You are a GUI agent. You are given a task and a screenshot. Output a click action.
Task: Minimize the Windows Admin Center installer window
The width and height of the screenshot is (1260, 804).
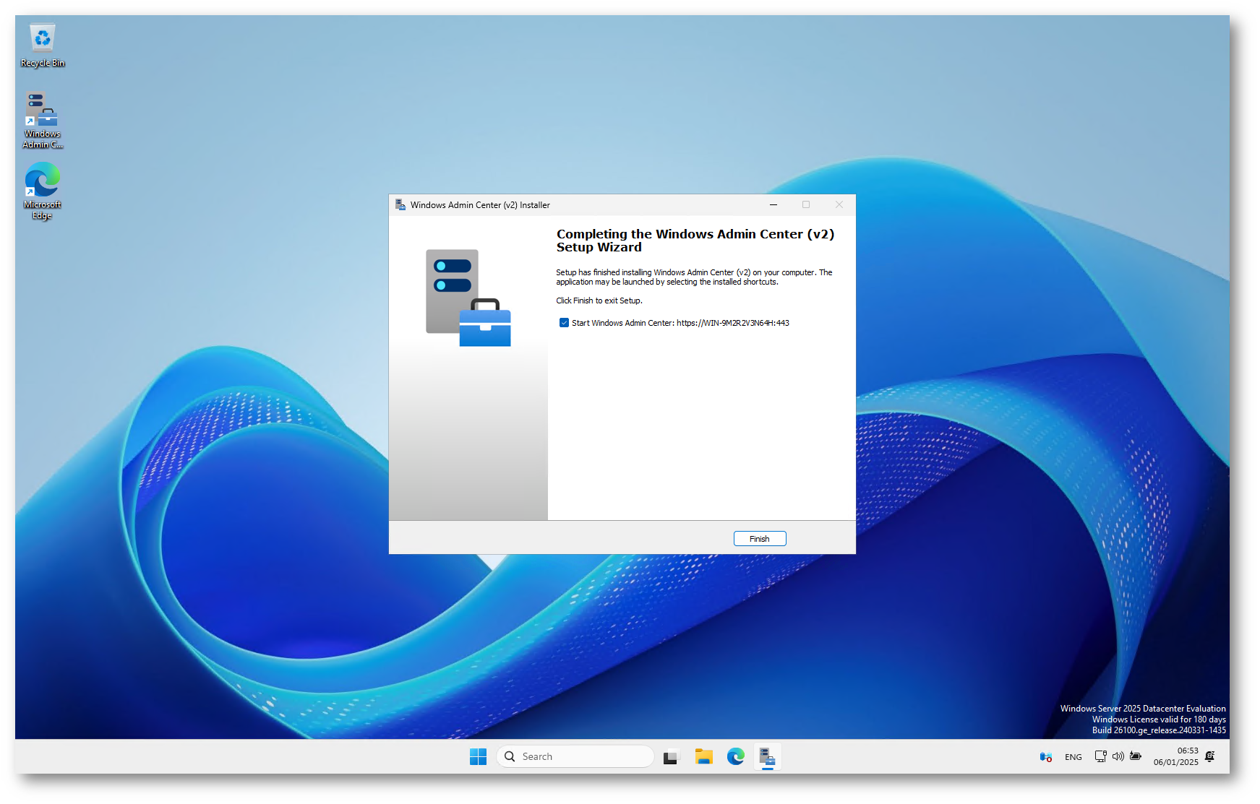coord(773,205)
